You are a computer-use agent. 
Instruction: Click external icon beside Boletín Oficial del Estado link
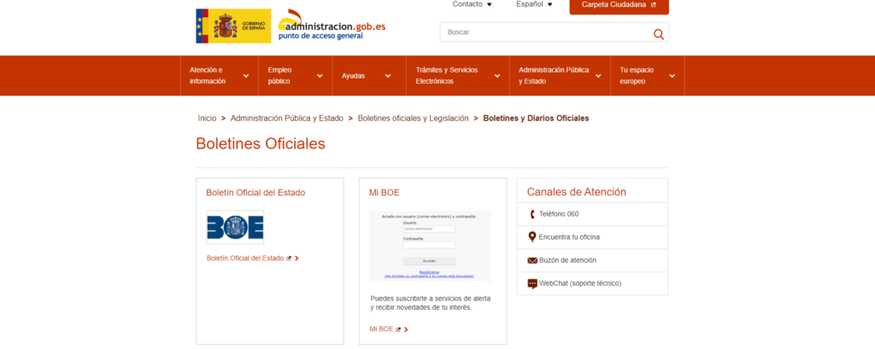[x=289, y=259]
